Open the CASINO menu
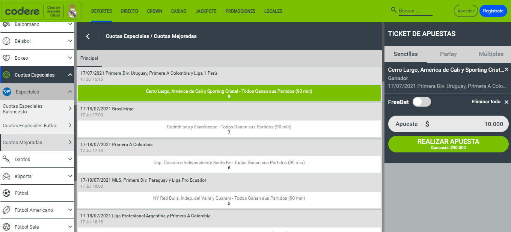 [x=179, y=11]
